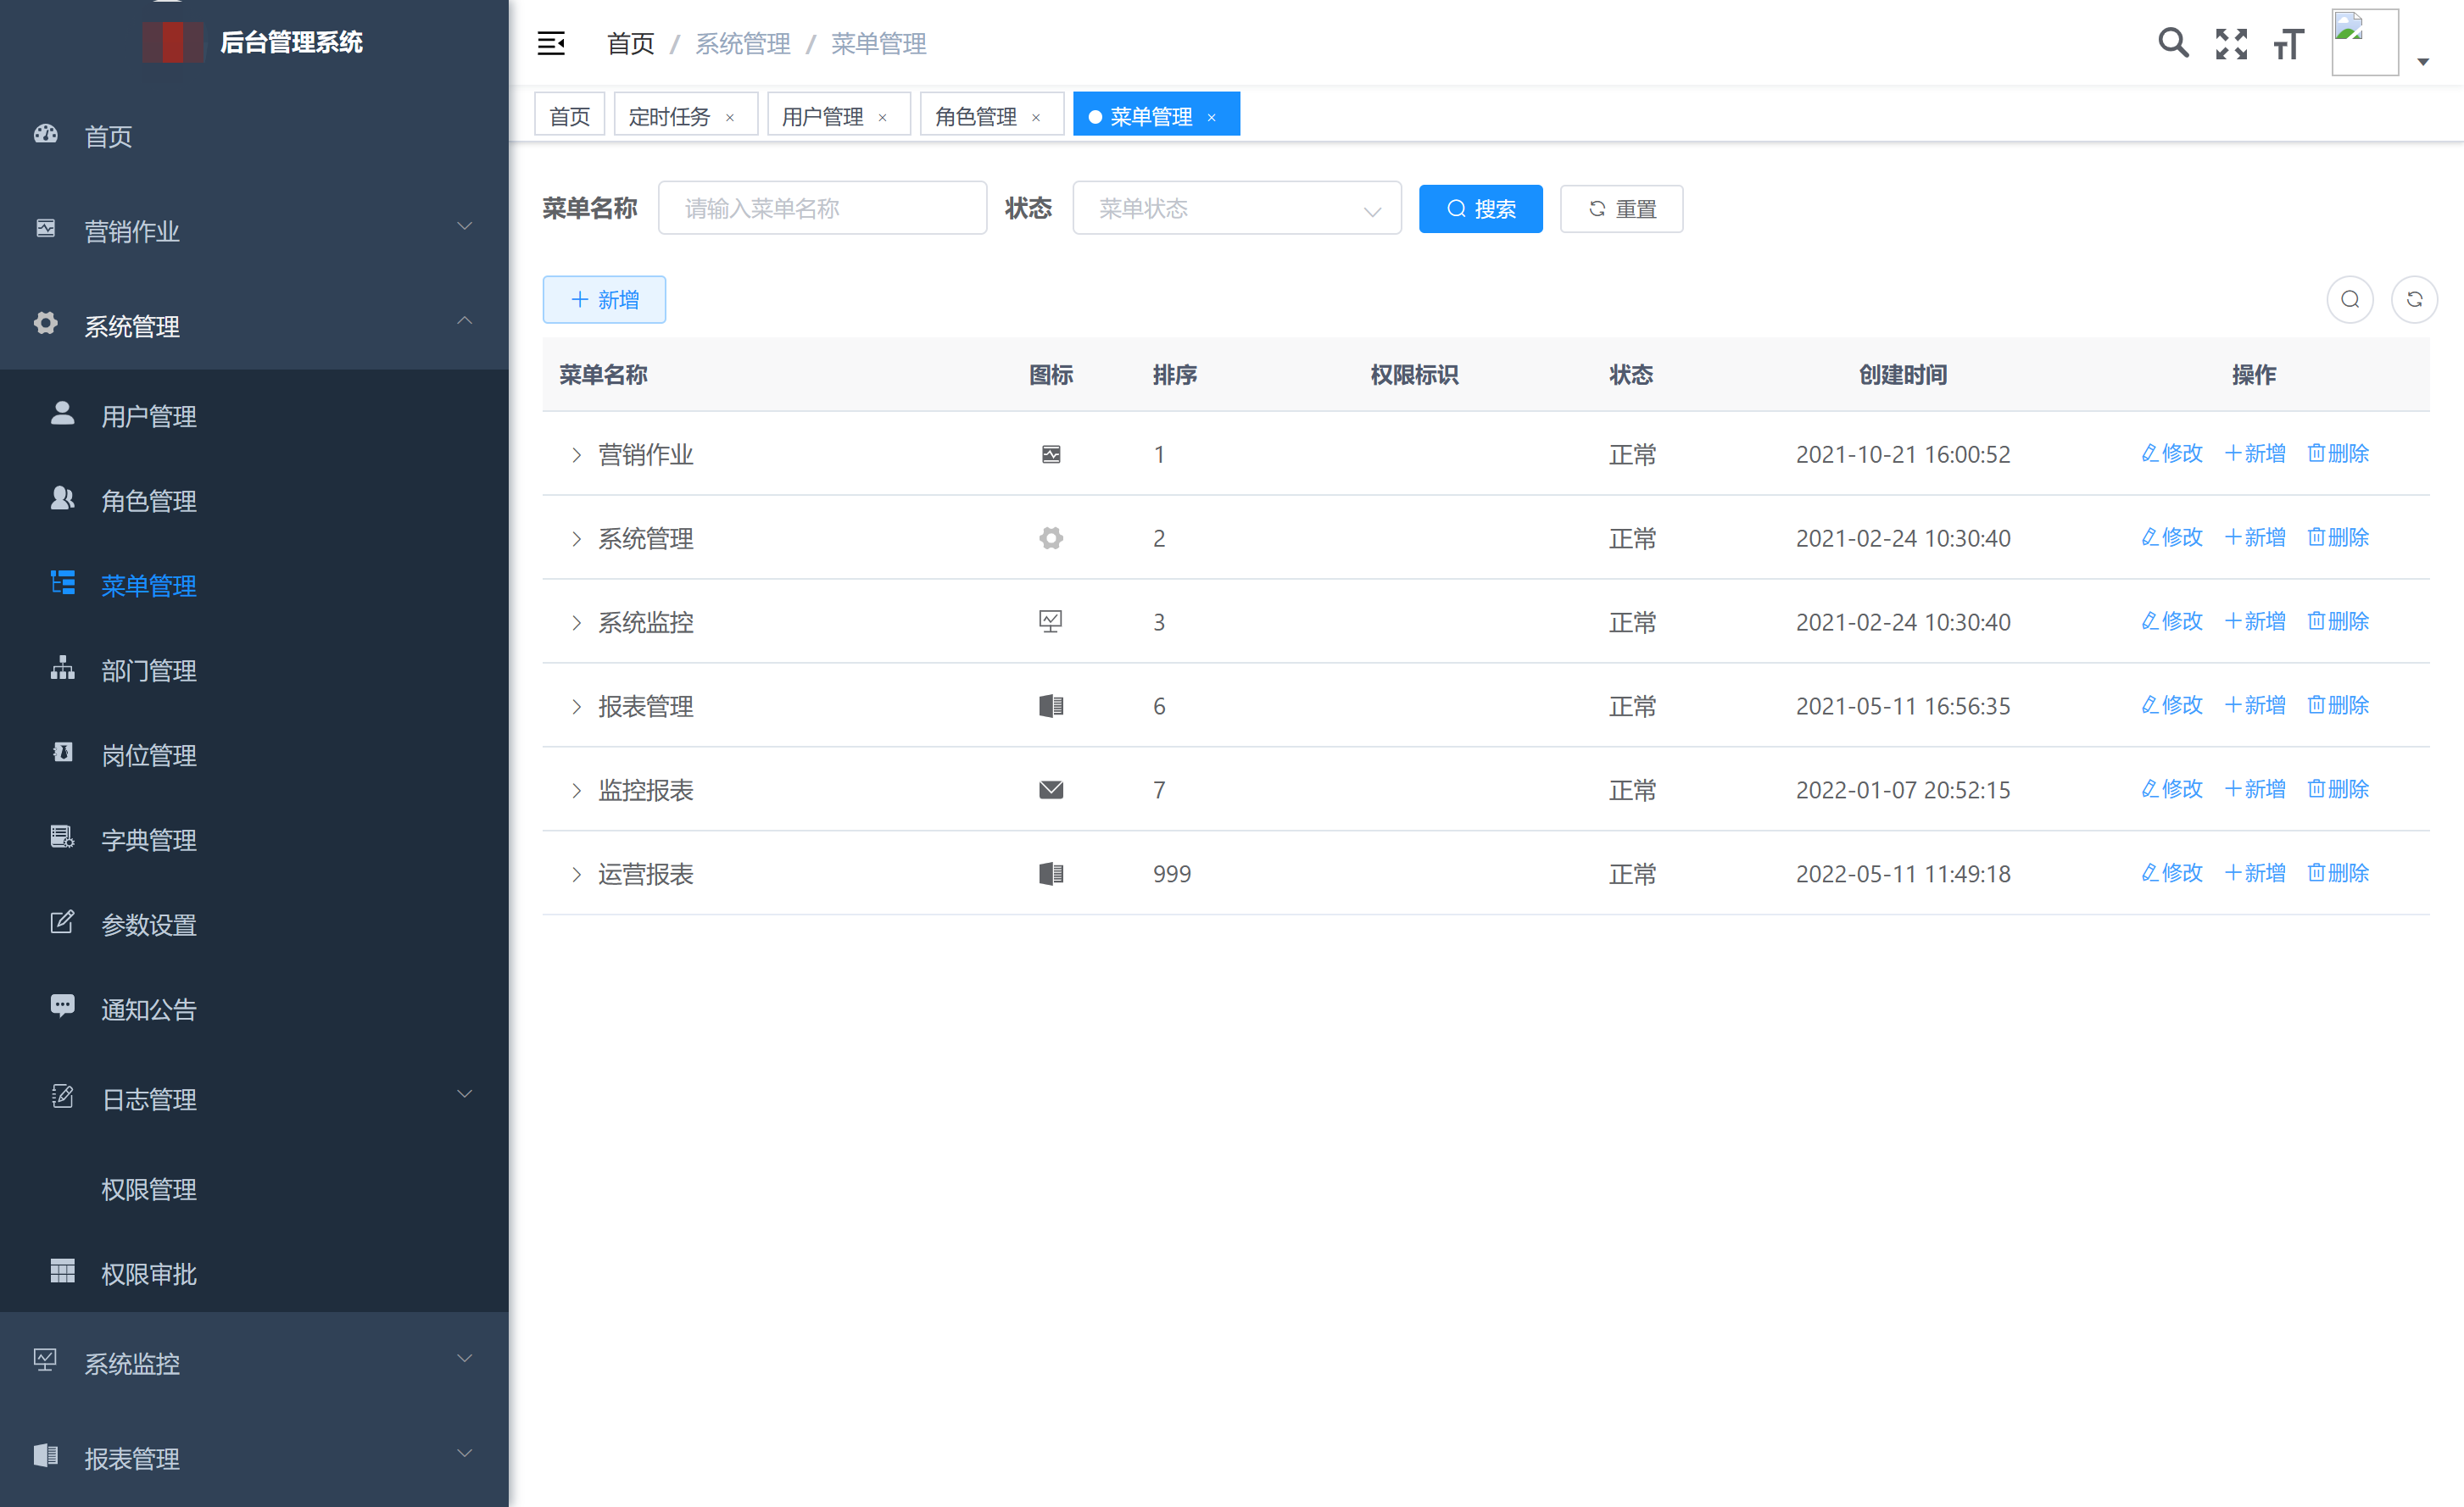Viewport: 2464px width, 1507px height.
Task: Toggle fullscreen mode icon
Action: 2231,44
